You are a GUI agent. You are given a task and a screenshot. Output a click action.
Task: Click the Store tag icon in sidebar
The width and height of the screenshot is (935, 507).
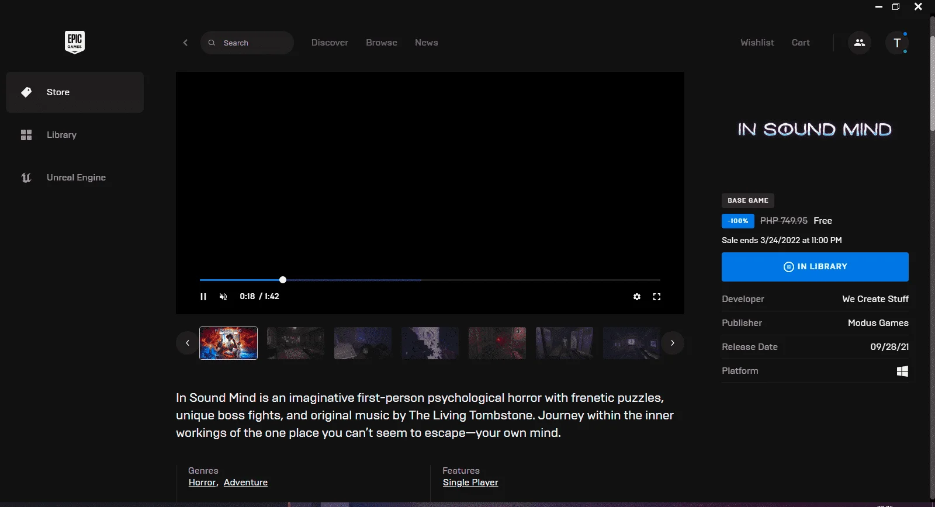coord(26,92)
